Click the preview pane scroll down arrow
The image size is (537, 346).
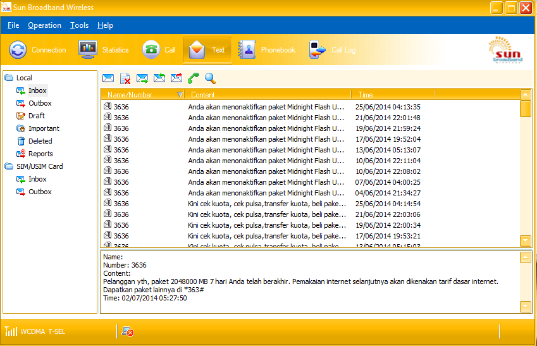526,306
